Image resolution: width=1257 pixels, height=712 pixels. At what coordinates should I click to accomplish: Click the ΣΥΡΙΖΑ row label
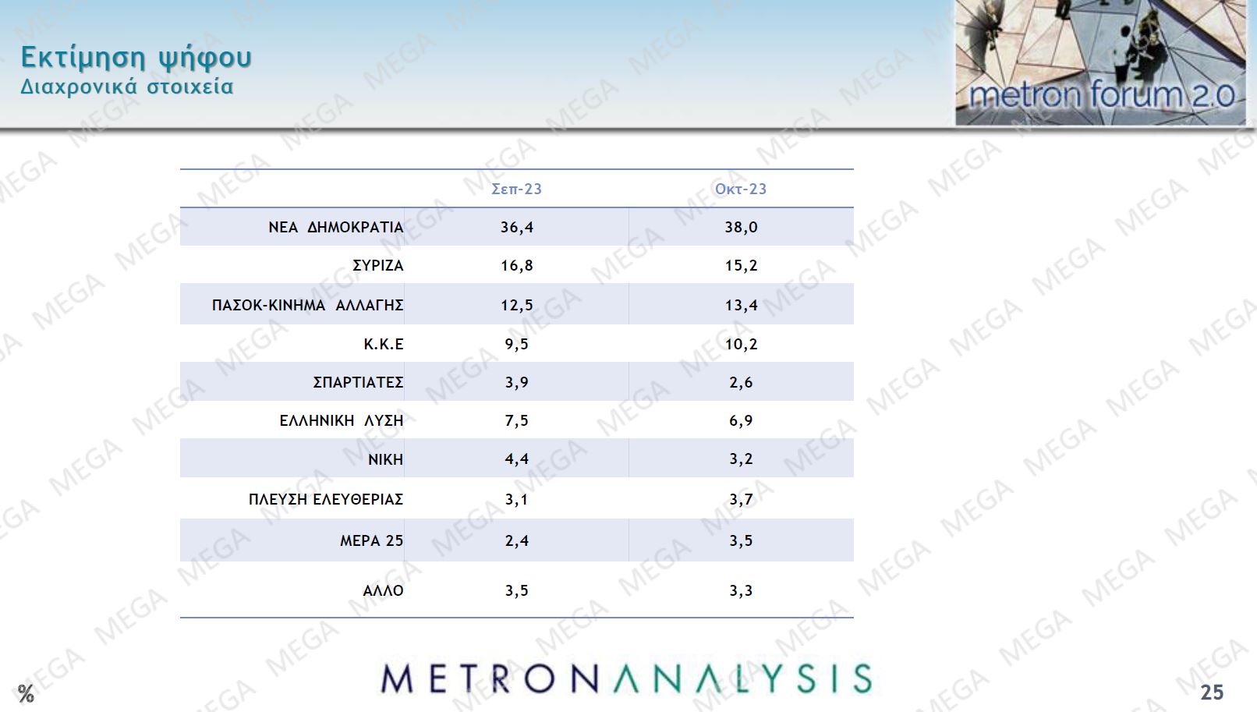(x=377, y=265)
